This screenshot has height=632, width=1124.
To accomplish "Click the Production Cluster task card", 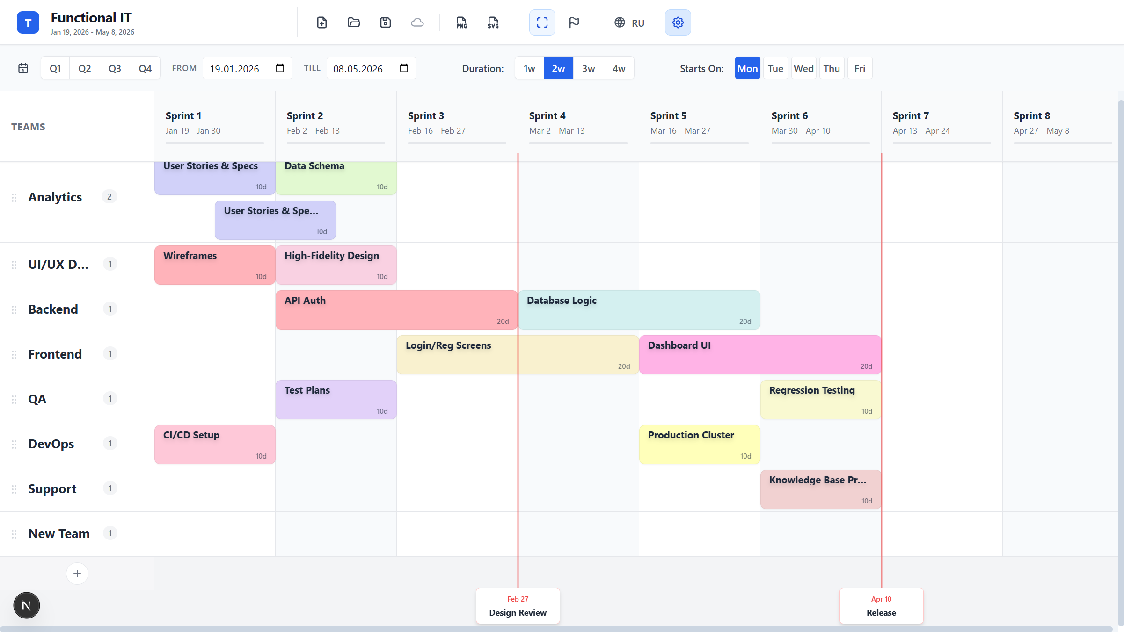I will click(x=700, y=445).
